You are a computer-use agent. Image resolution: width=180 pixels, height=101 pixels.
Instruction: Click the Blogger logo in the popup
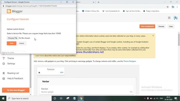[15, 11]
